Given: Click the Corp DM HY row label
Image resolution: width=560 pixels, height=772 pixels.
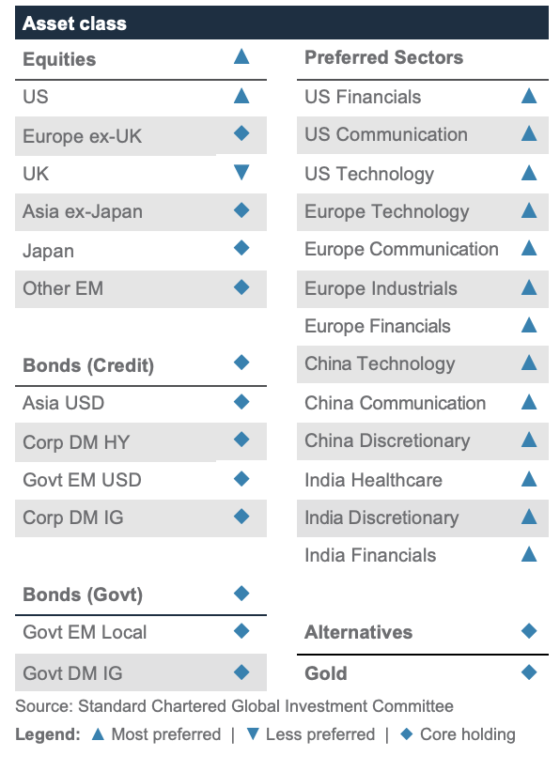Looking at the screenshot, I should point(76,442).
